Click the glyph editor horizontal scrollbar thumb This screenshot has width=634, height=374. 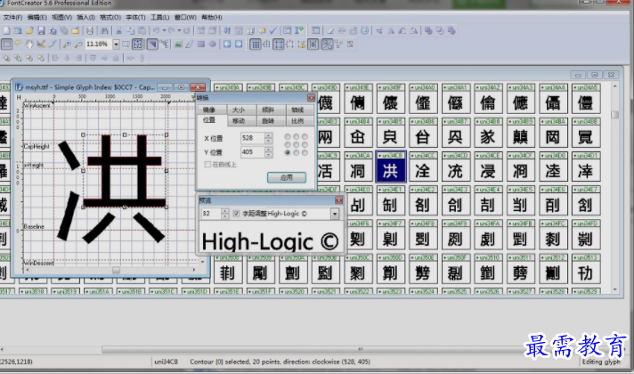(x=116, y=270)
